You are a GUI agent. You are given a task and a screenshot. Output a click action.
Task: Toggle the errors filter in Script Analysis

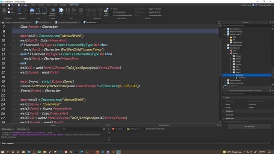click(x=118, y=129)
